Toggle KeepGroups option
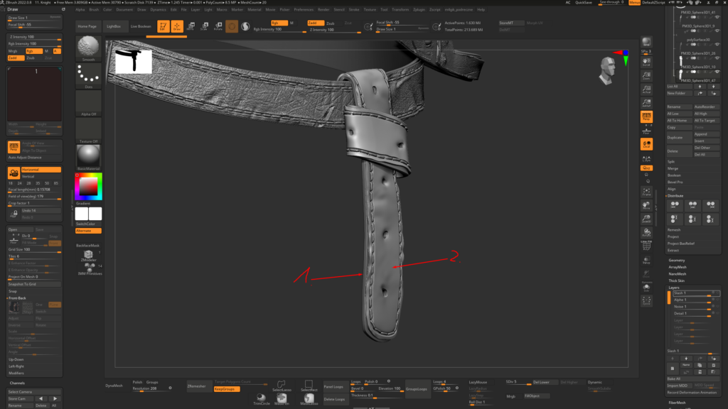Screen dimensions: 728x409 [227, 389]
